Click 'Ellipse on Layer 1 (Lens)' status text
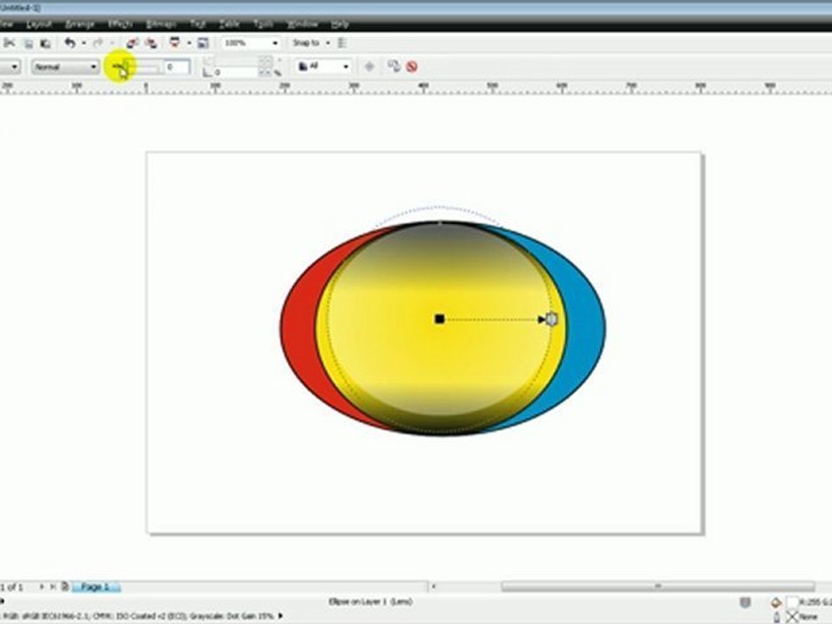 (370, 601)
